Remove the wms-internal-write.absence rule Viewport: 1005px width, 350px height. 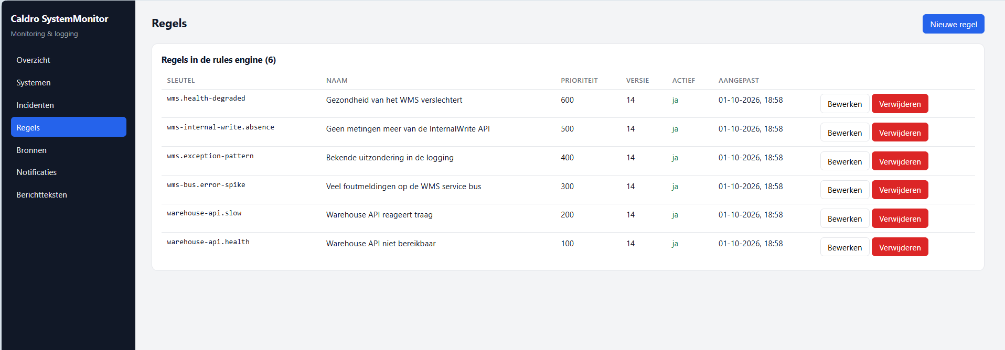[900, 133]
